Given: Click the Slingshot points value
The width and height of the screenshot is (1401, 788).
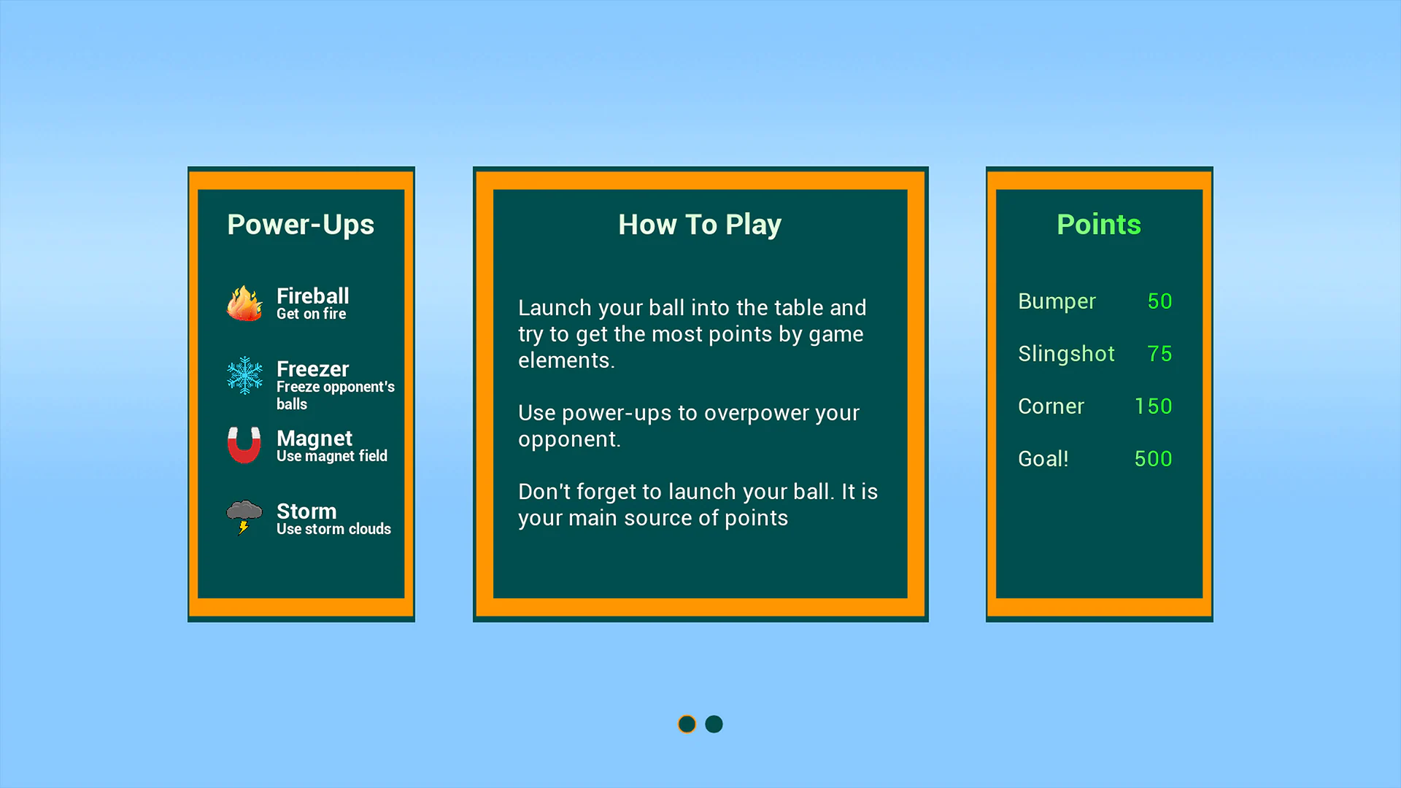Looking at the screenshot, I should click(1159, 353).
